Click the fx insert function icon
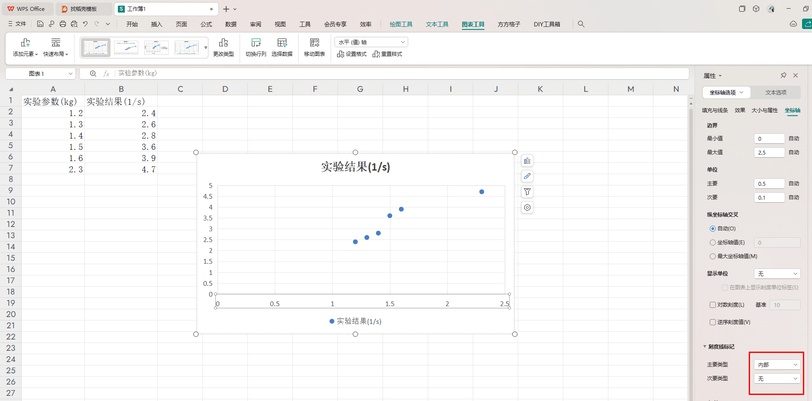812x401 pixels. click(106, 74)
